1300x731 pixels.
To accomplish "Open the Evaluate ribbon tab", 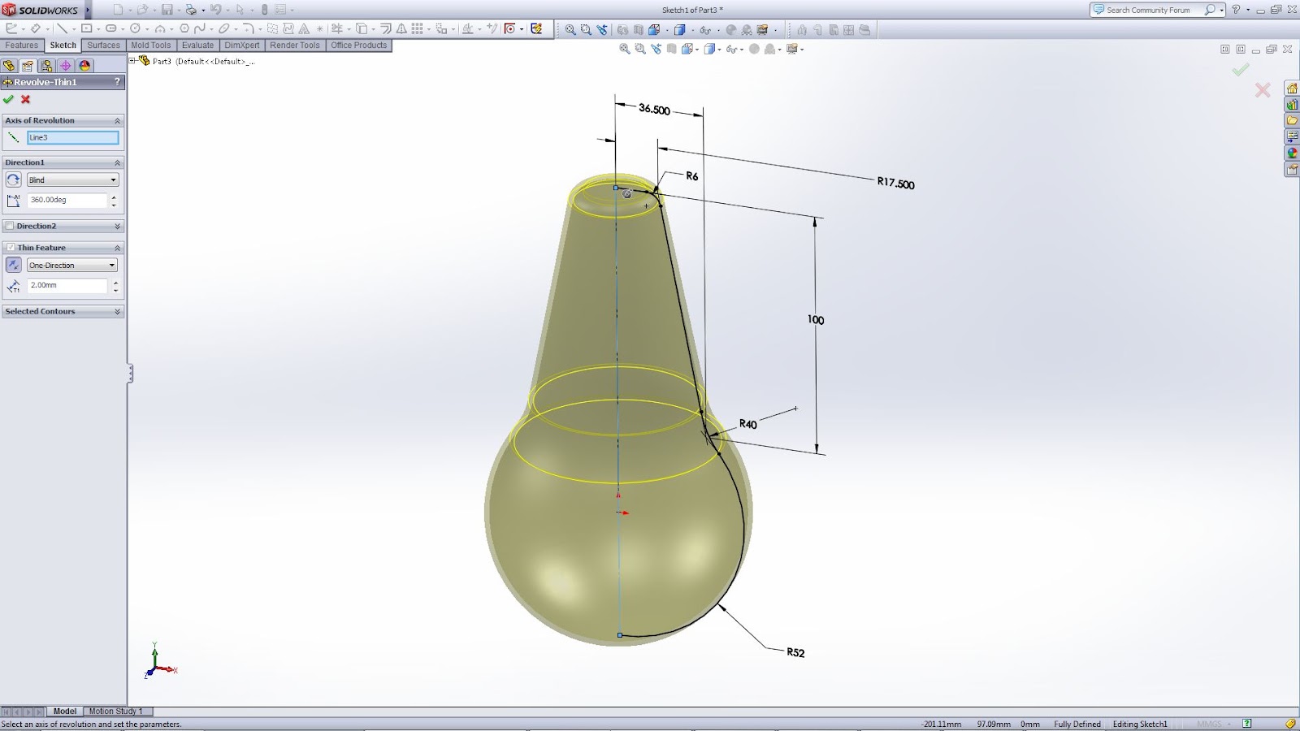I will click(197, 45).
